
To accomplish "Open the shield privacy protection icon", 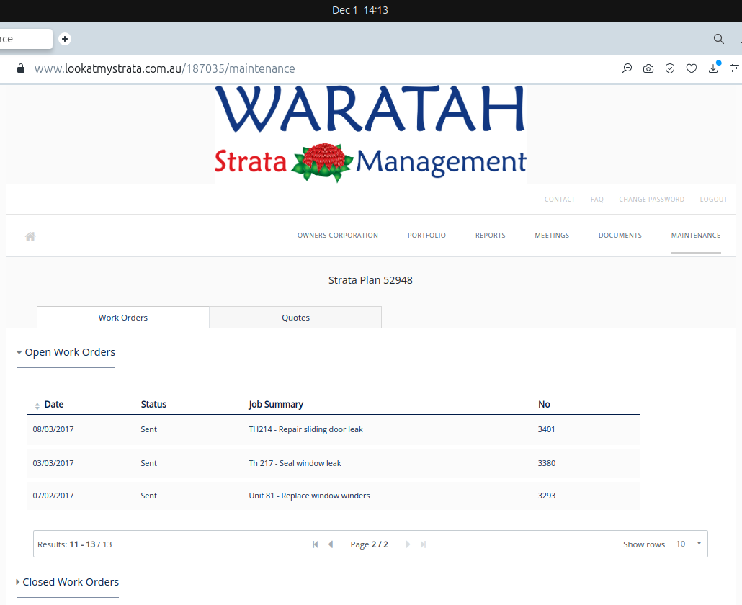I will (669, 68).
